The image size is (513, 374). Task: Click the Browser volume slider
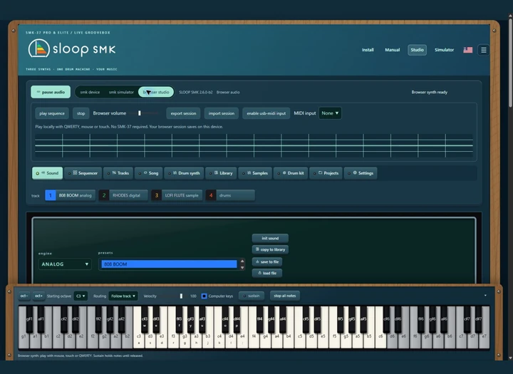pos(143,113)
